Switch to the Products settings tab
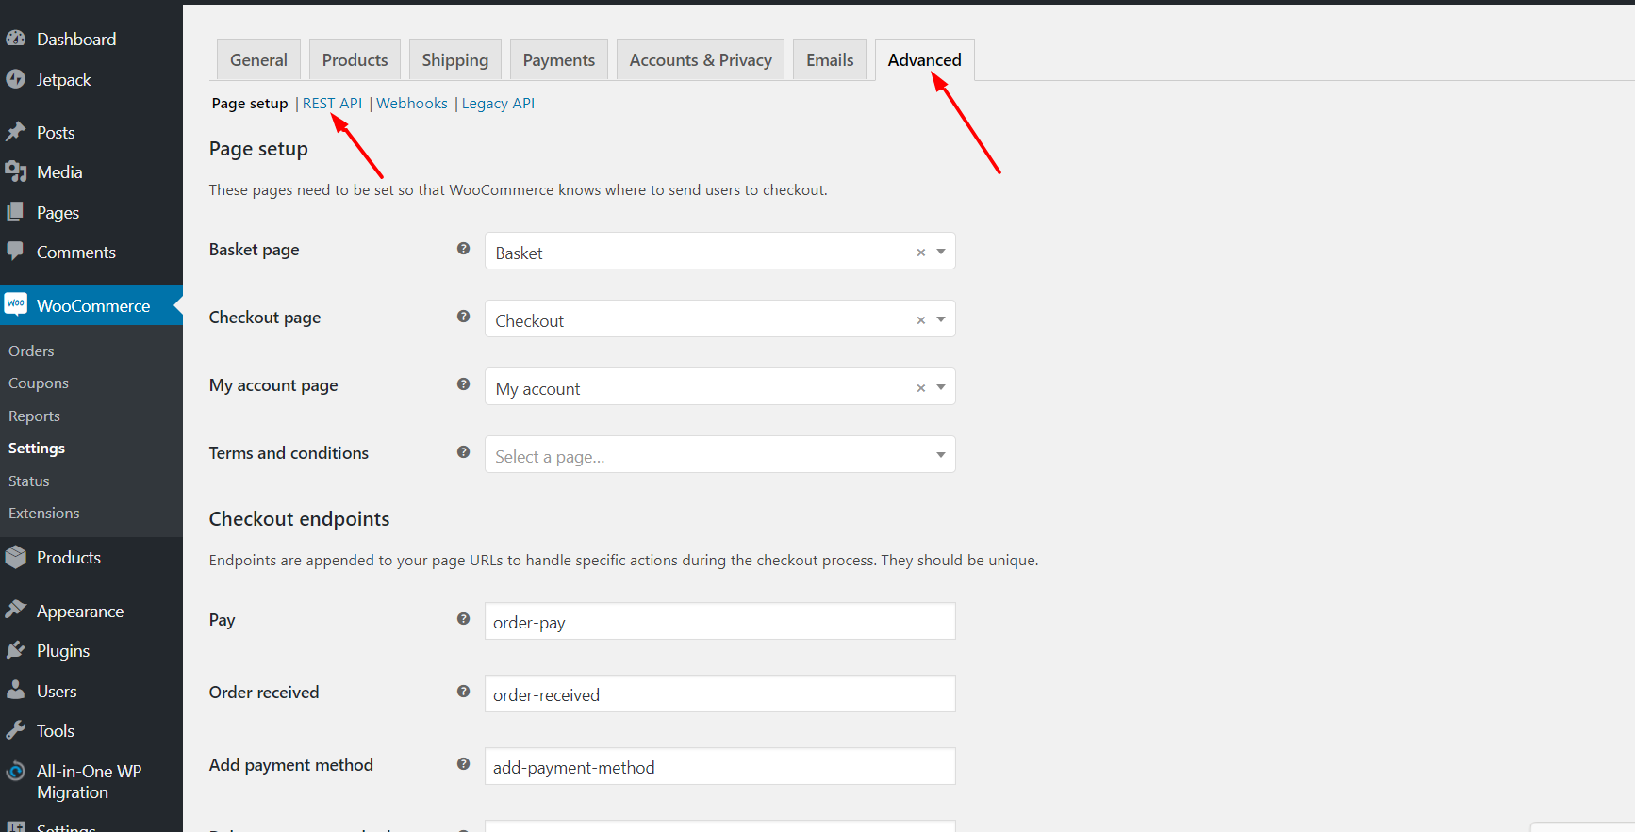Image resolution: width=1635 pixels, height=832 pixels. pos(355,59)
